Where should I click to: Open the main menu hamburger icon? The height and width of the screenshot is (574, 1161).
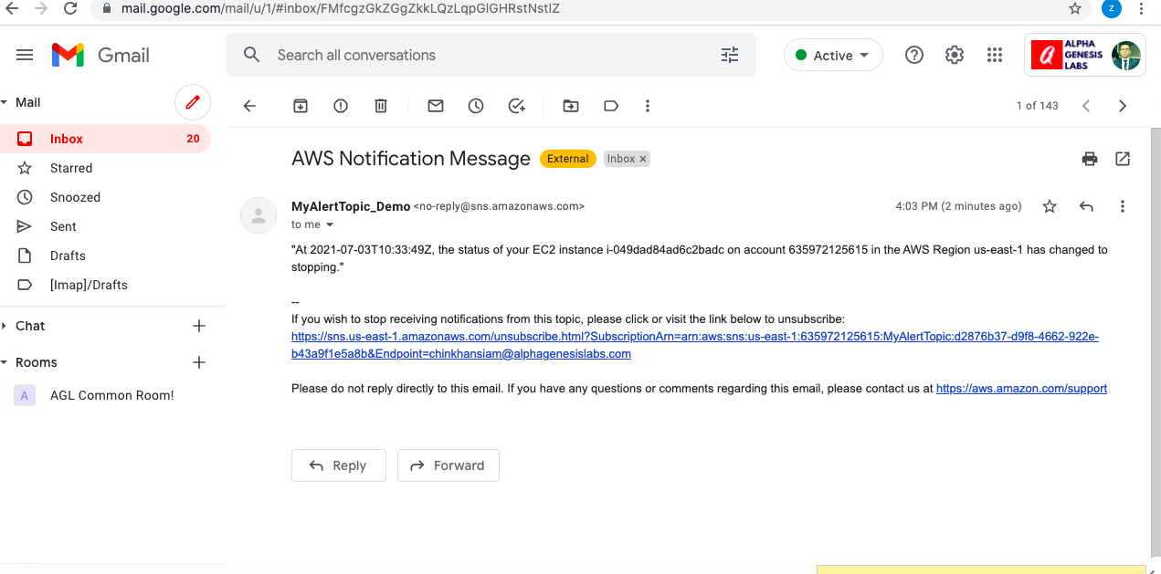pos(25,55)
